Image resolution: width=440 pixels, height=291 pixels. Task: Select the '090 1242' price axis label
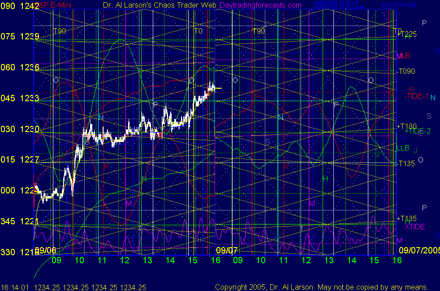point(20,6)
